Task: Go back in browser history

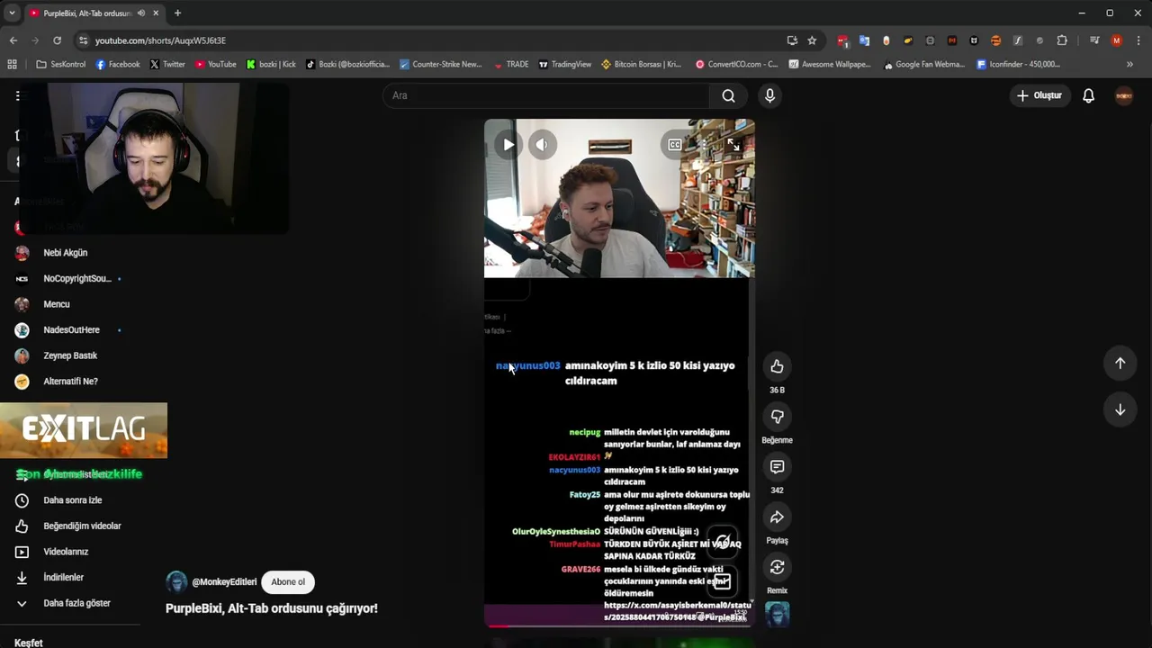Action: tap(13, 40)
